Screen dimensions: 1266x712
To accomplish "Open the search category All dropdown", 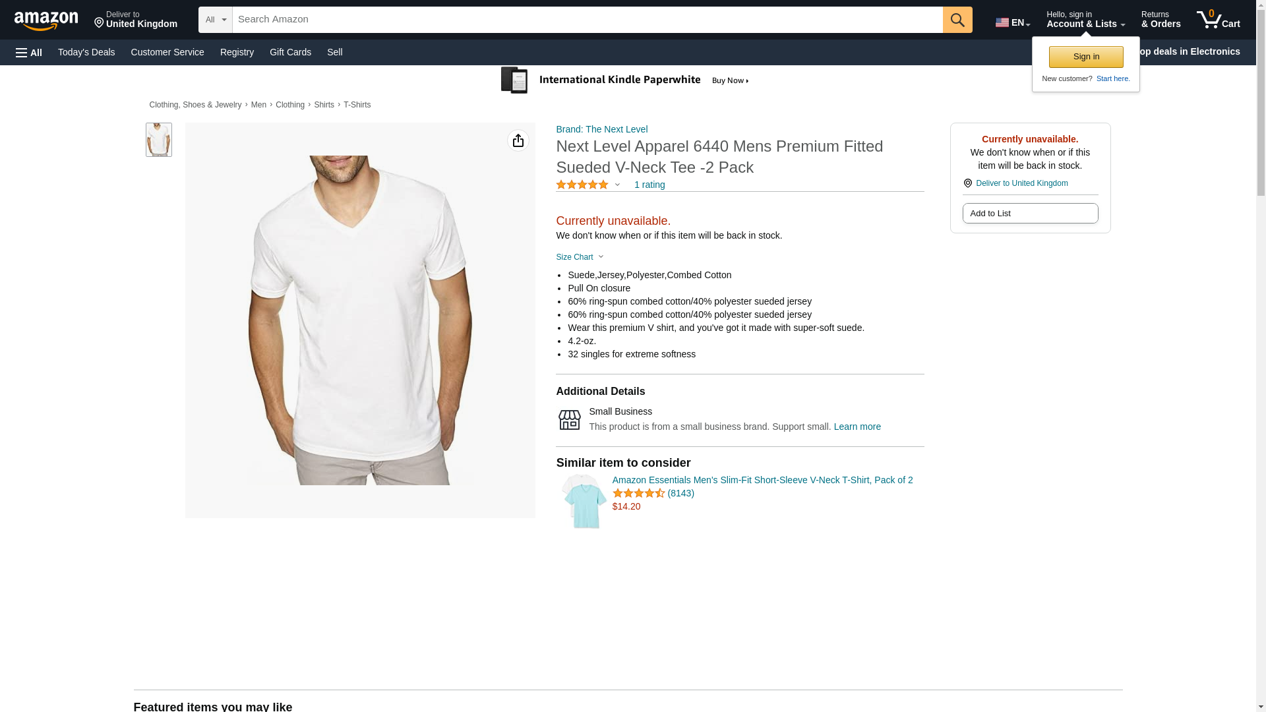I will [215, 20].
